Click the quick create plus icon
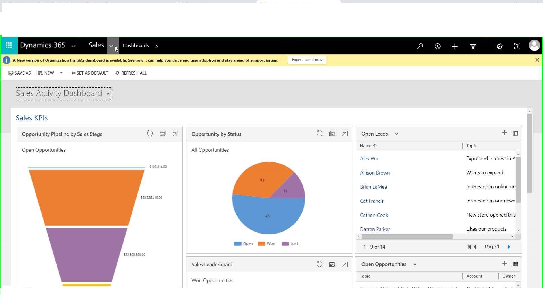Screen dimensions: 543x305 (455, 46)
